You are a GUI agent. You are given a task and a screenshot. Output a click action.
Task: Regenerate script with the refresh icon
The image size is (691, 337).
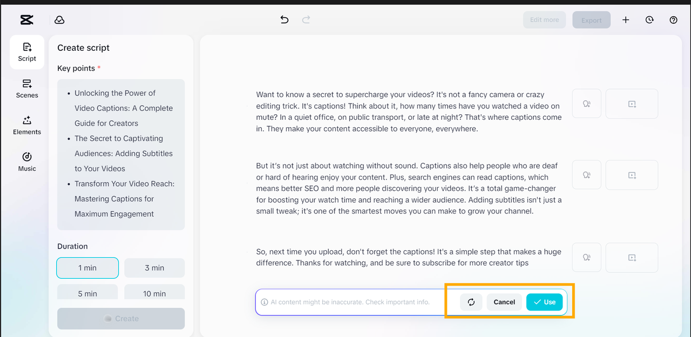[x=471, y=302]
